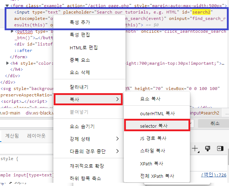Collapse the form.example element node

pos(7,6)
